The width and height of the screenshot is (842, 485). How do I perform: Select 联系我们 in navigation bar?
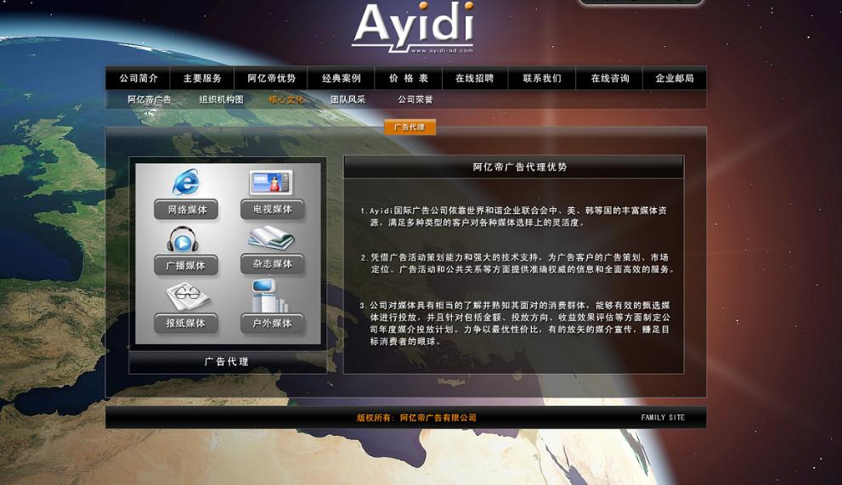point(542,78)
